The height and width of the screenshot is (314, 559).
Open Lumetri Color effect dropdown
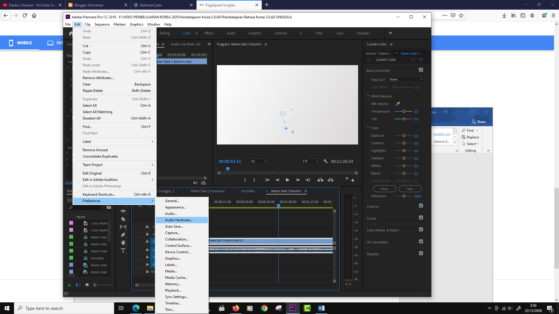pos(395,60)
